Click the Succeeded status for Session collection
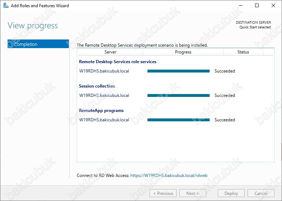This screenshot has height=201, width=282. (x=225, y=95)
